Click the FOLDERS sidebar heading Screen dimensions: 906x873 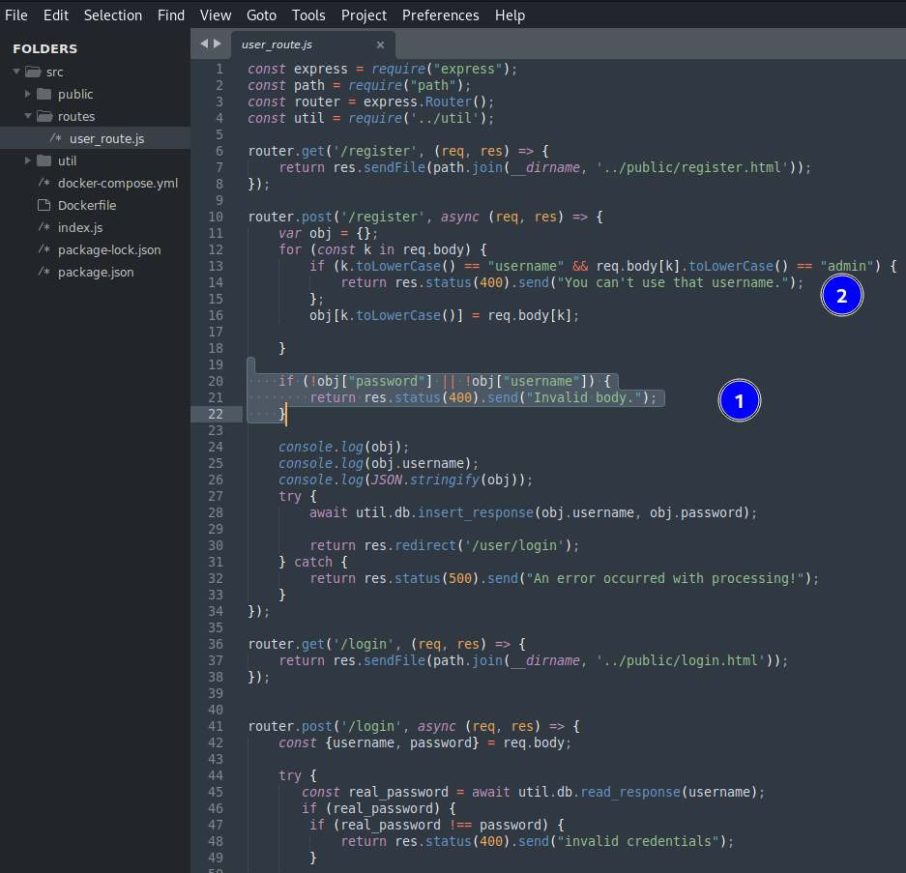44,49
